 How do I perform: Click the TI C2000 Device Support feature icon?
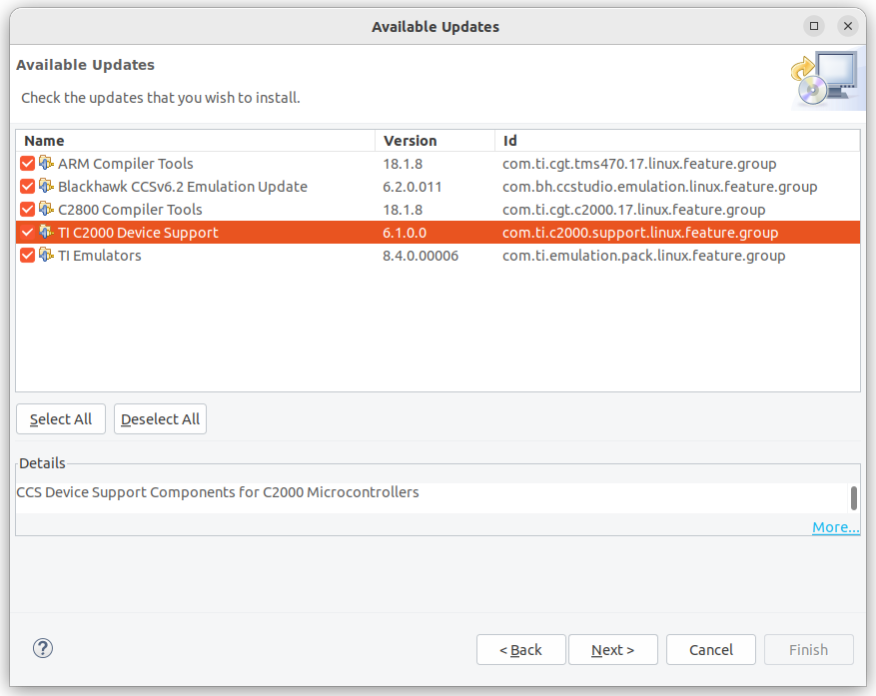pos(46,232)
